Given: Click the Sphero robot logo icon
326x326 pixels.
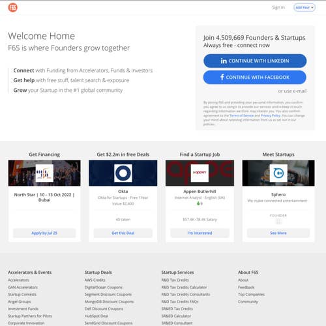Looking at the screenshot, I should click(278, 173).
